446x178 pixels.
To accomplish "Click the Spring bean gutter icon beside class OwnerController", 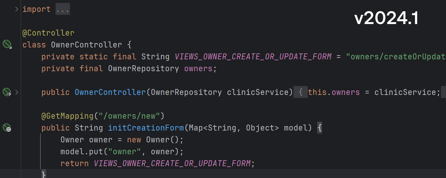I will (x=7, y=44).
